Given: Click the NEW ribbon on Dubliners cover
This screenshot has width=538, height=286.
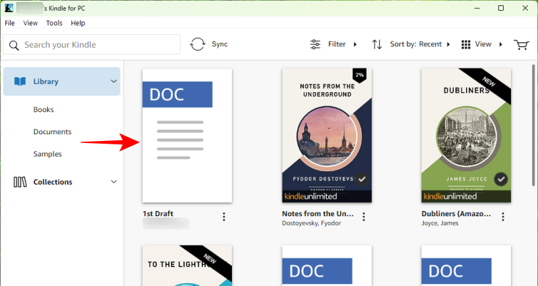Looking at the screenshot, I should point(488,83).
